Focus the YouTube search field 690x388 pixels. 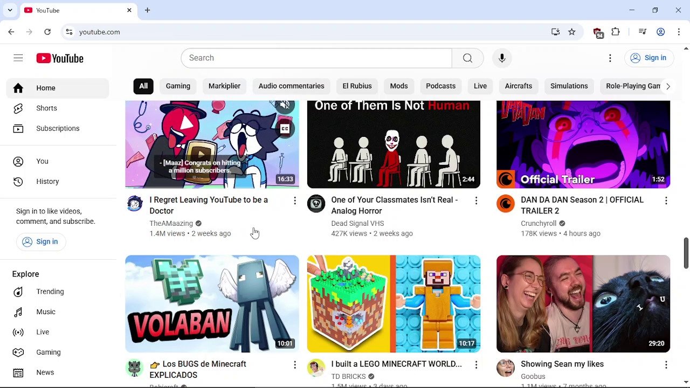(x=316, y=58)
